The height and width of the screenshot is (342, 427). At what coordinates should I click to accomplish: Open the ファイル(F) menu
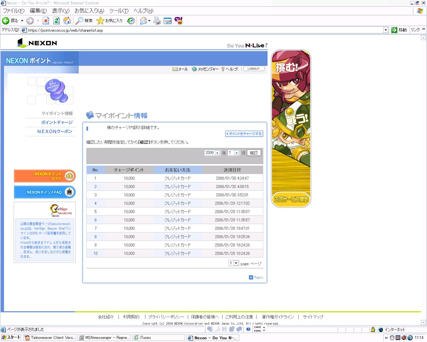click(x=14, y=11)
